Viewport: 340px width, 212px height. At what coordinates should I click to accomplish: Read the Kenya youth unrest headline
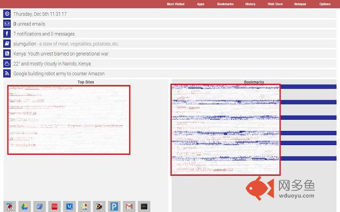[x=61, y=54]
